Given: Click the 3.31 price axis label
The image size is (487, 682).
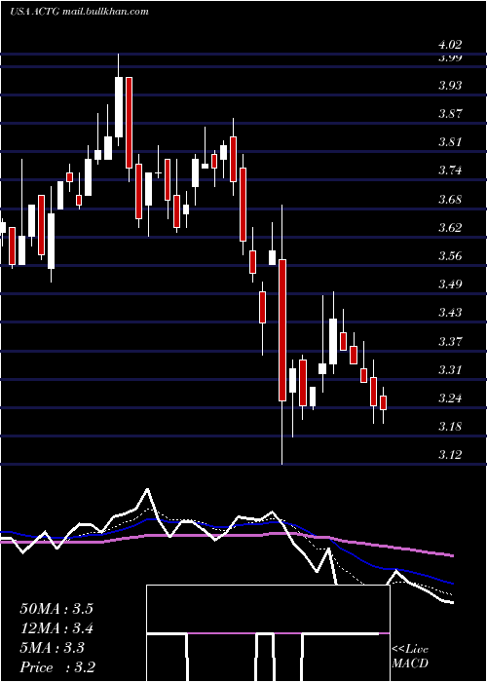Looking at the screenshot, I should coord(450,370).
